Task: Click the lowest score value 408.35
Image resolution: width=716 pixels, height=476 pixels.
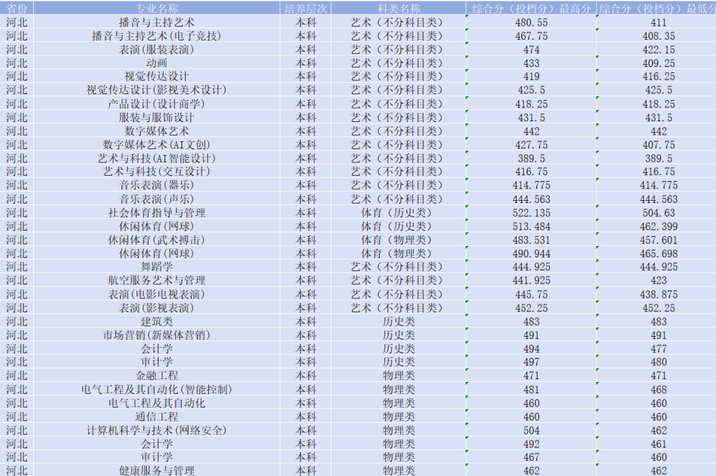Action: click(x=658, y=36)
